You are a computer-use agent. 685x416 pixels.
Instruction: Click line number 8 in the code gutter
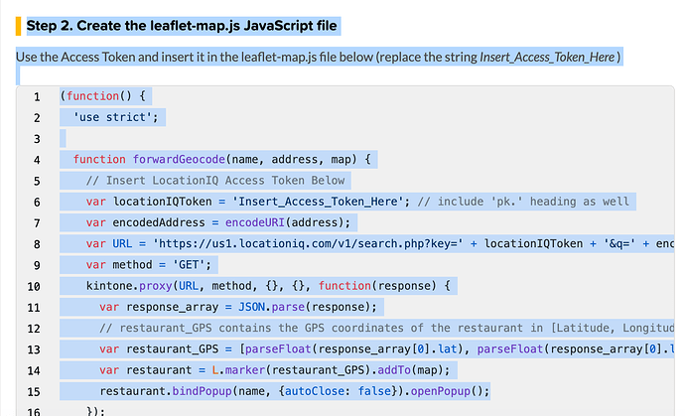37,244
